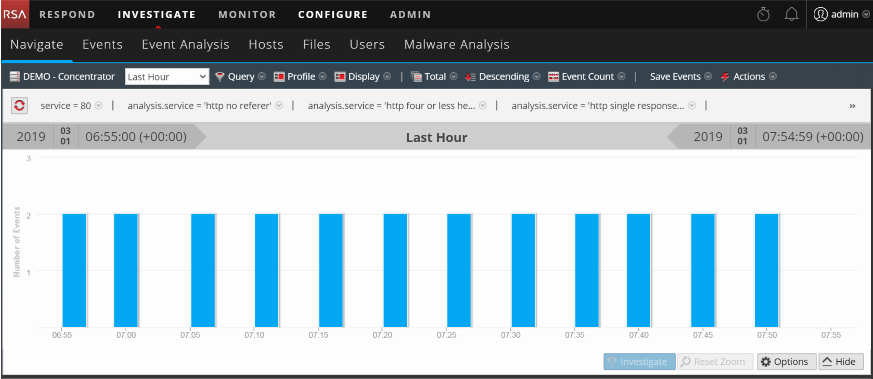873x379 pixels.
Task: Open the Event Count dropdown
Action: tap(587, 77)
